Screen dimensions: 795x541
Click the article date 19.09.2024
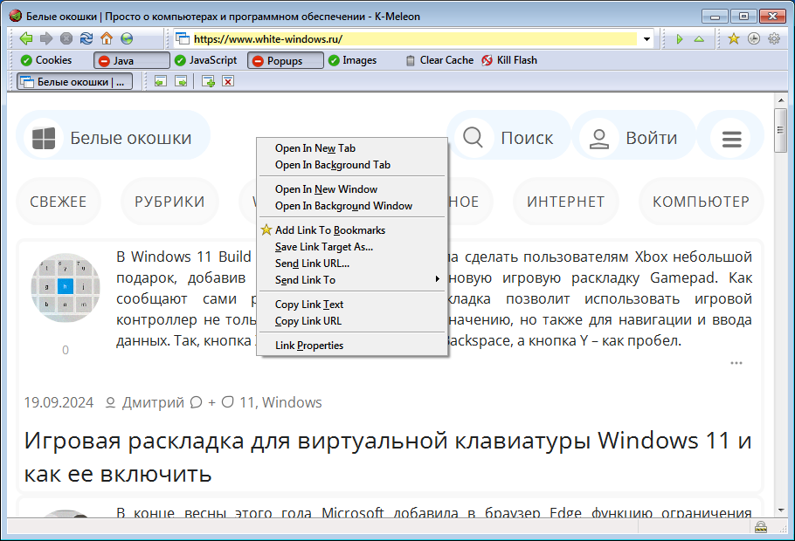coord(59,403)
